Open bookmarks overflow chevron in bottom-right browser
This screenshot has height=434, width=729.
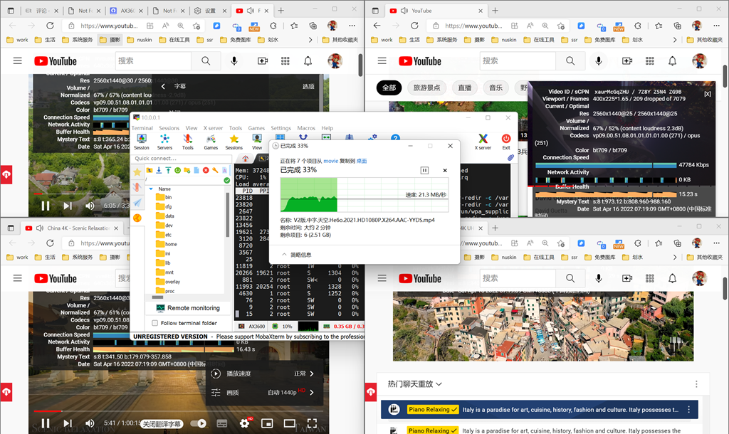(675, 258)
